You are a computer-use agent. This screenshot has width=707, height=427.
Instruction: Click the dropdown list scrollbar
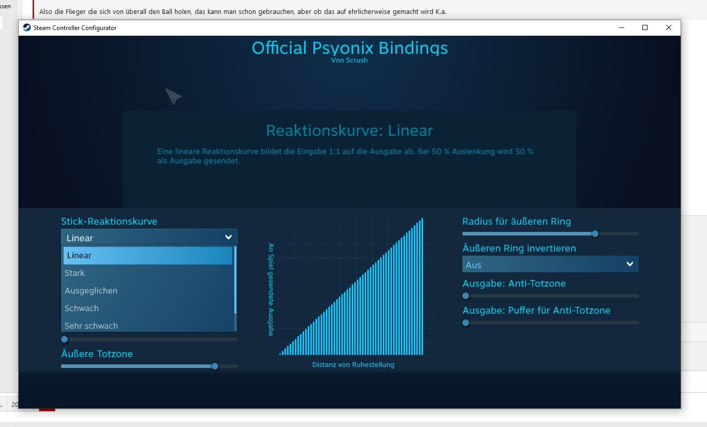coord(235,280)
